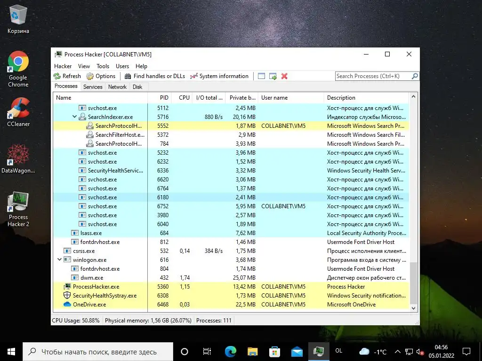Select the SecurityHealthSystray.exe shield icon
Image resolution: width=482 pixels, height=361 pixels.
[x=67, y=295]
